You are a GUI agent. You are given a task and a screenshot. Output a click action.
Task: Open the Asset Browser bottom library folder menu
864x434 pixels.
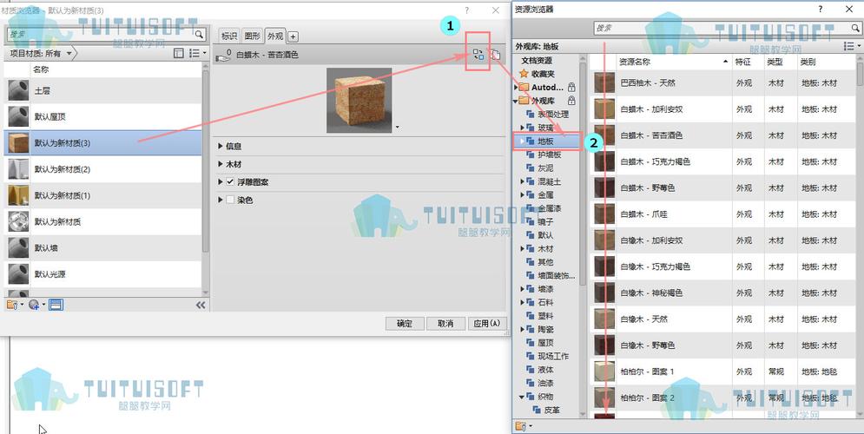tap(524, 425)
